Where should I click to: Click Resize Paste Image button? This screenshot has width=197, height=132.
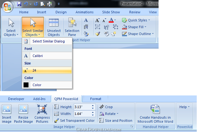click(x=23, y=114)
